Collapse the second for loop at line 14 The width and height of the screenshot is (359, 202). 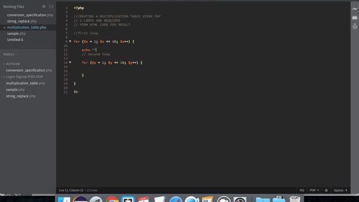tap(70, 62)
